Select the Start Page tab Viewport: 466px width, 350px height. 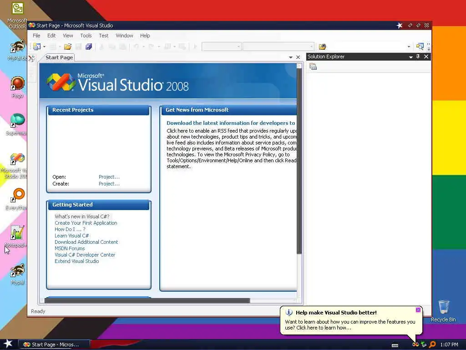coord(59,57)
